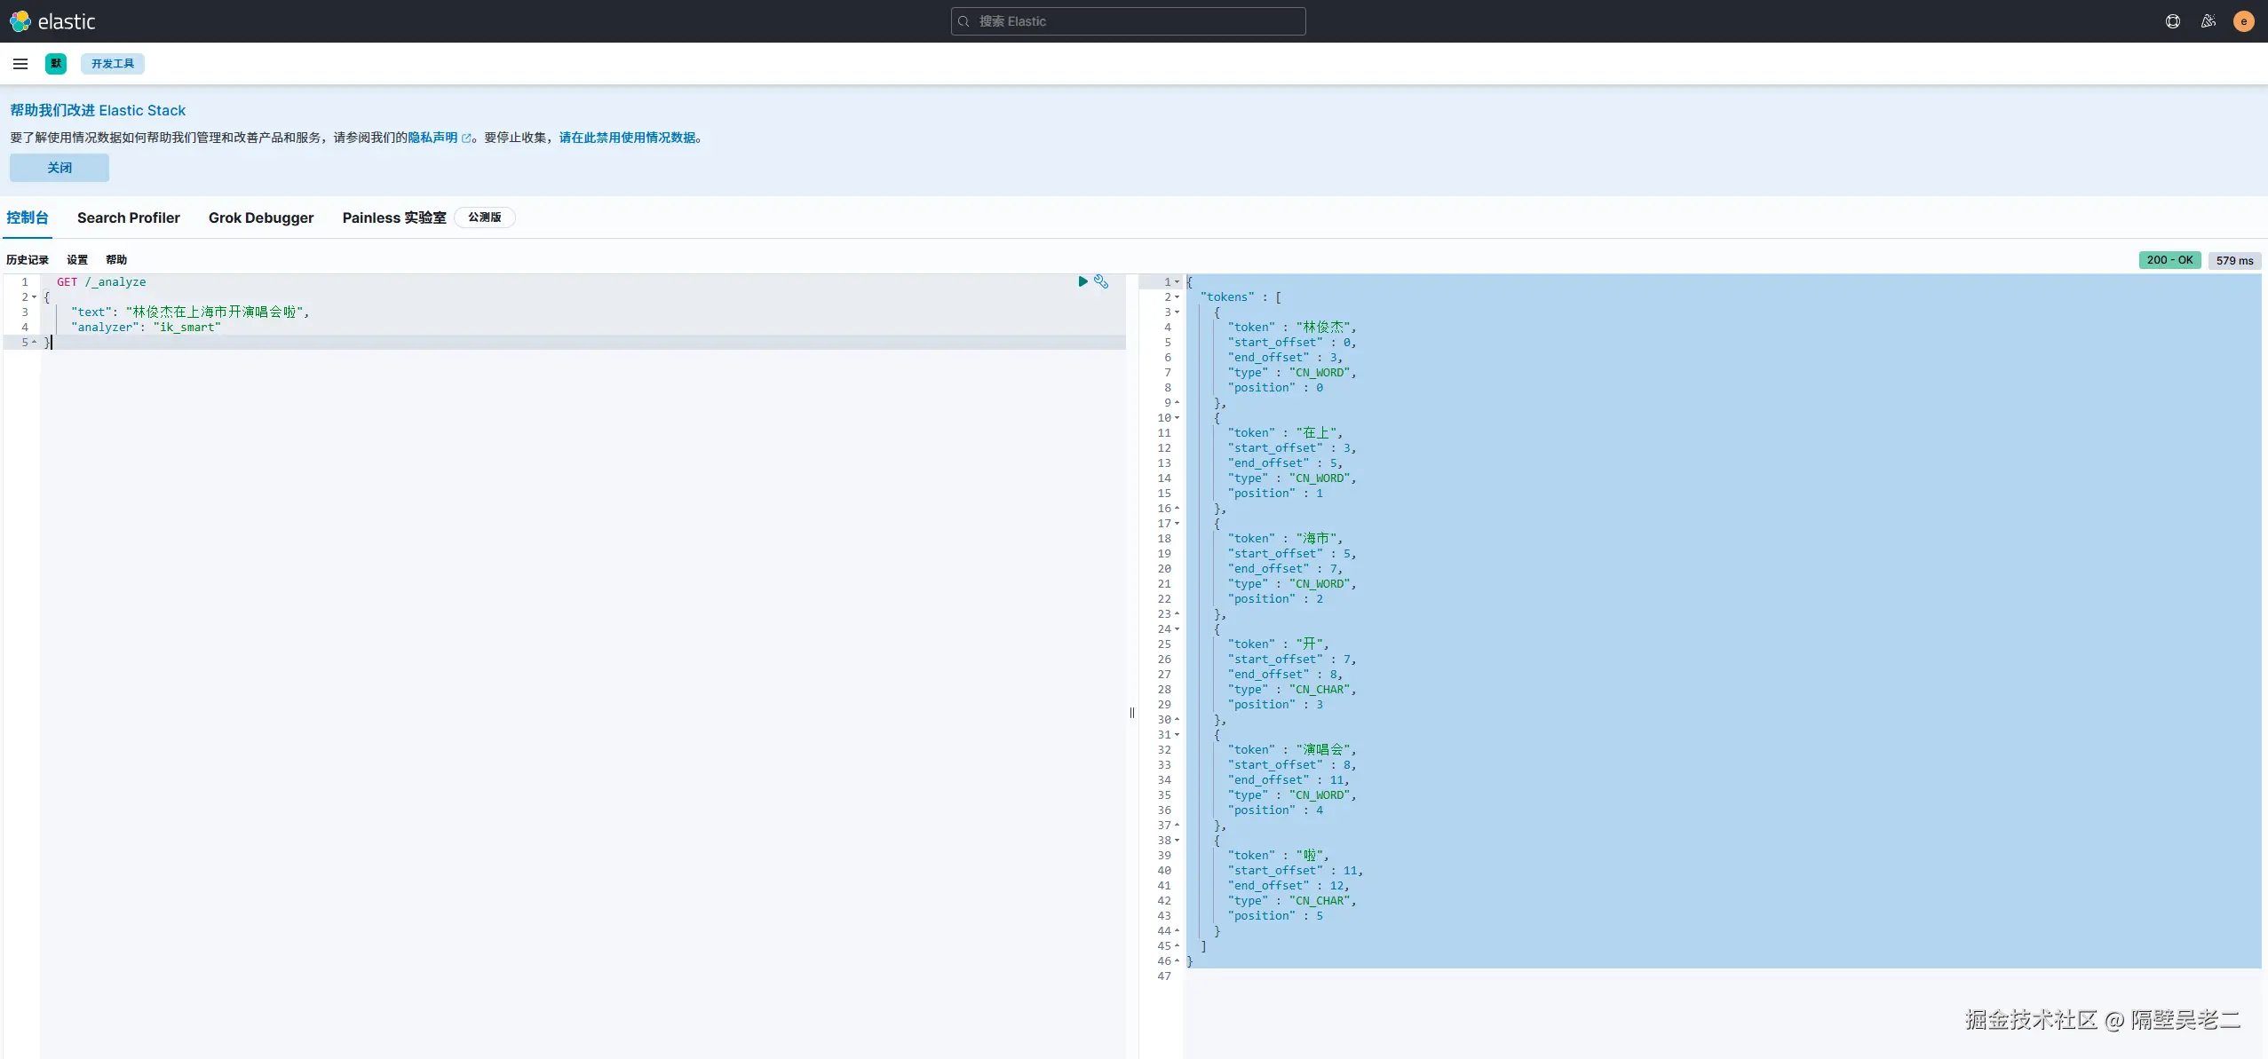Open the newsfeed celebration icon
2268x1059 pixels.
(2209, 21)
